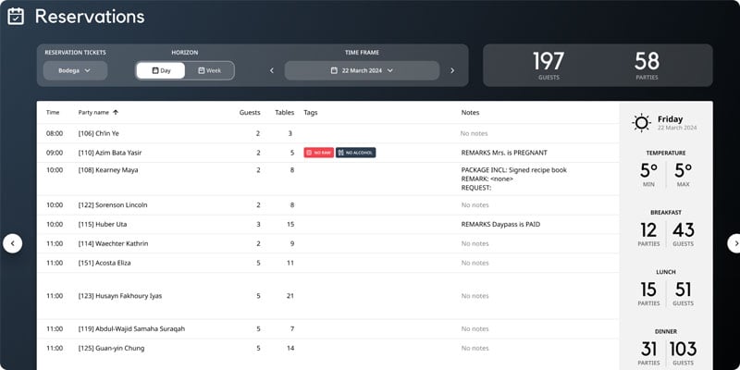Sort by Time column header
Screen dimensions: 740x370
pos(53,112)
